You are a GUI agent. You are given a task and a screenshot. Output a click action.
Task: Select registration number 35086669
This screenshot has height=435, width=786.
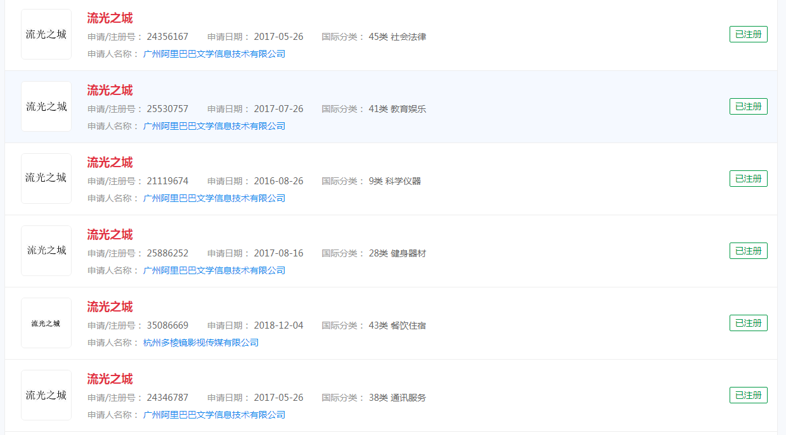(167, 325)
